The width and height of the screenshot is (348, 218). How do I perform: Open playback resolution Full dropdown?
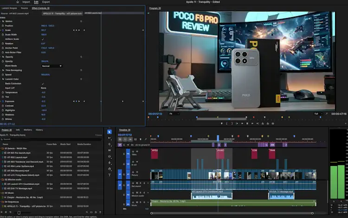pos(318,114)
